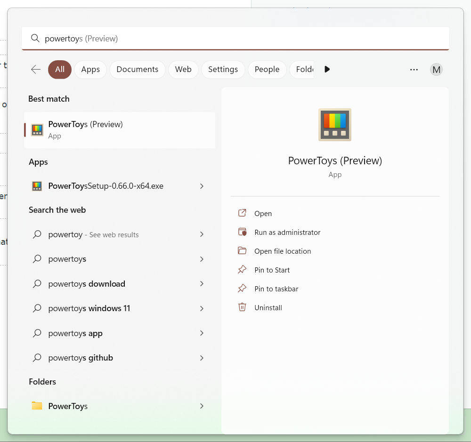This screenshot has width=471, height=442.
Task: Click the Pin to Start pin icon
Action: [242, 270]
